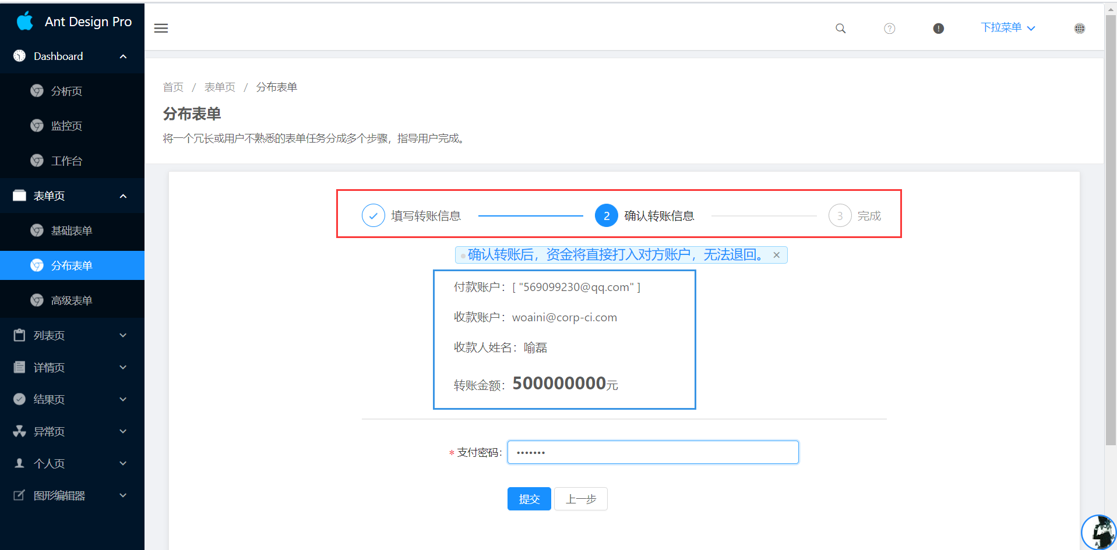
Task: Click the icon next to 监控页
Action: [37, 126]
